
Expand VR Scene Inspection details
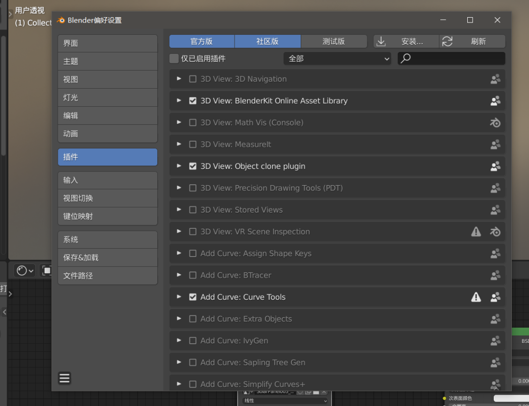point(179,231)
